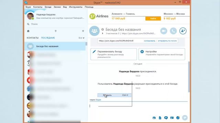Click the Skype link after через
This screenshot has width=220, height=123.
[98, 100]
